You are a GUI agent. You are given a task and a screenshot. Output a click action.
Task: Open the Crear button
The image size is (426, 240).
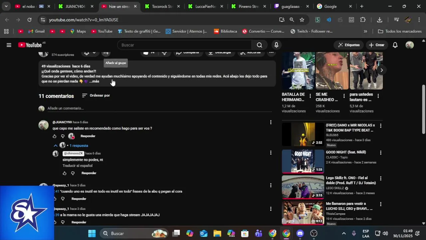point(376,45)
